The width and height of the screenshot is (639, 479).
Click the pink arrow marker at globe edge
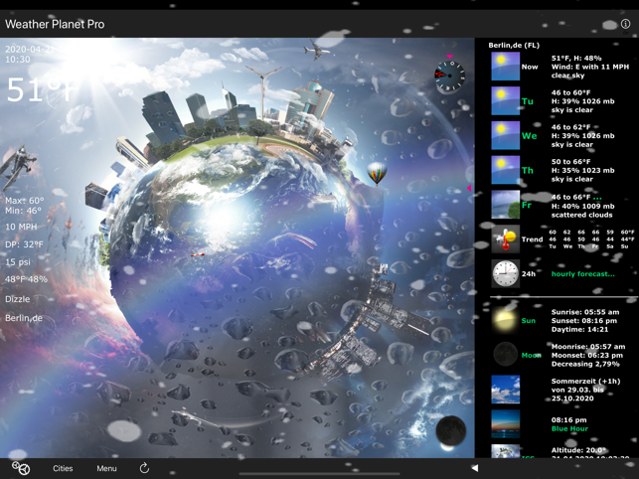[469, 188]
